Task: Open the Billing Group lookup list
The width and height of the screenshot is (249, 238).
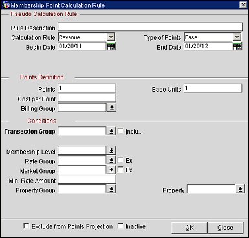Action: [112, 108]
